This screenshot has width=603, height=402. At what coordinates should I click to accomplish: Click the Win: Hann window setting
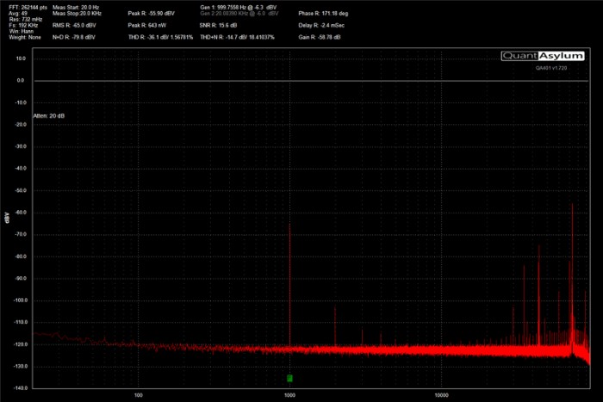click(x=22, y=31)
